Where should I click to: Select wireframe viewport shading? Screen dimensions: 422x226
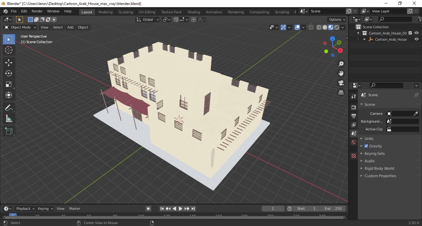[319, 27]
